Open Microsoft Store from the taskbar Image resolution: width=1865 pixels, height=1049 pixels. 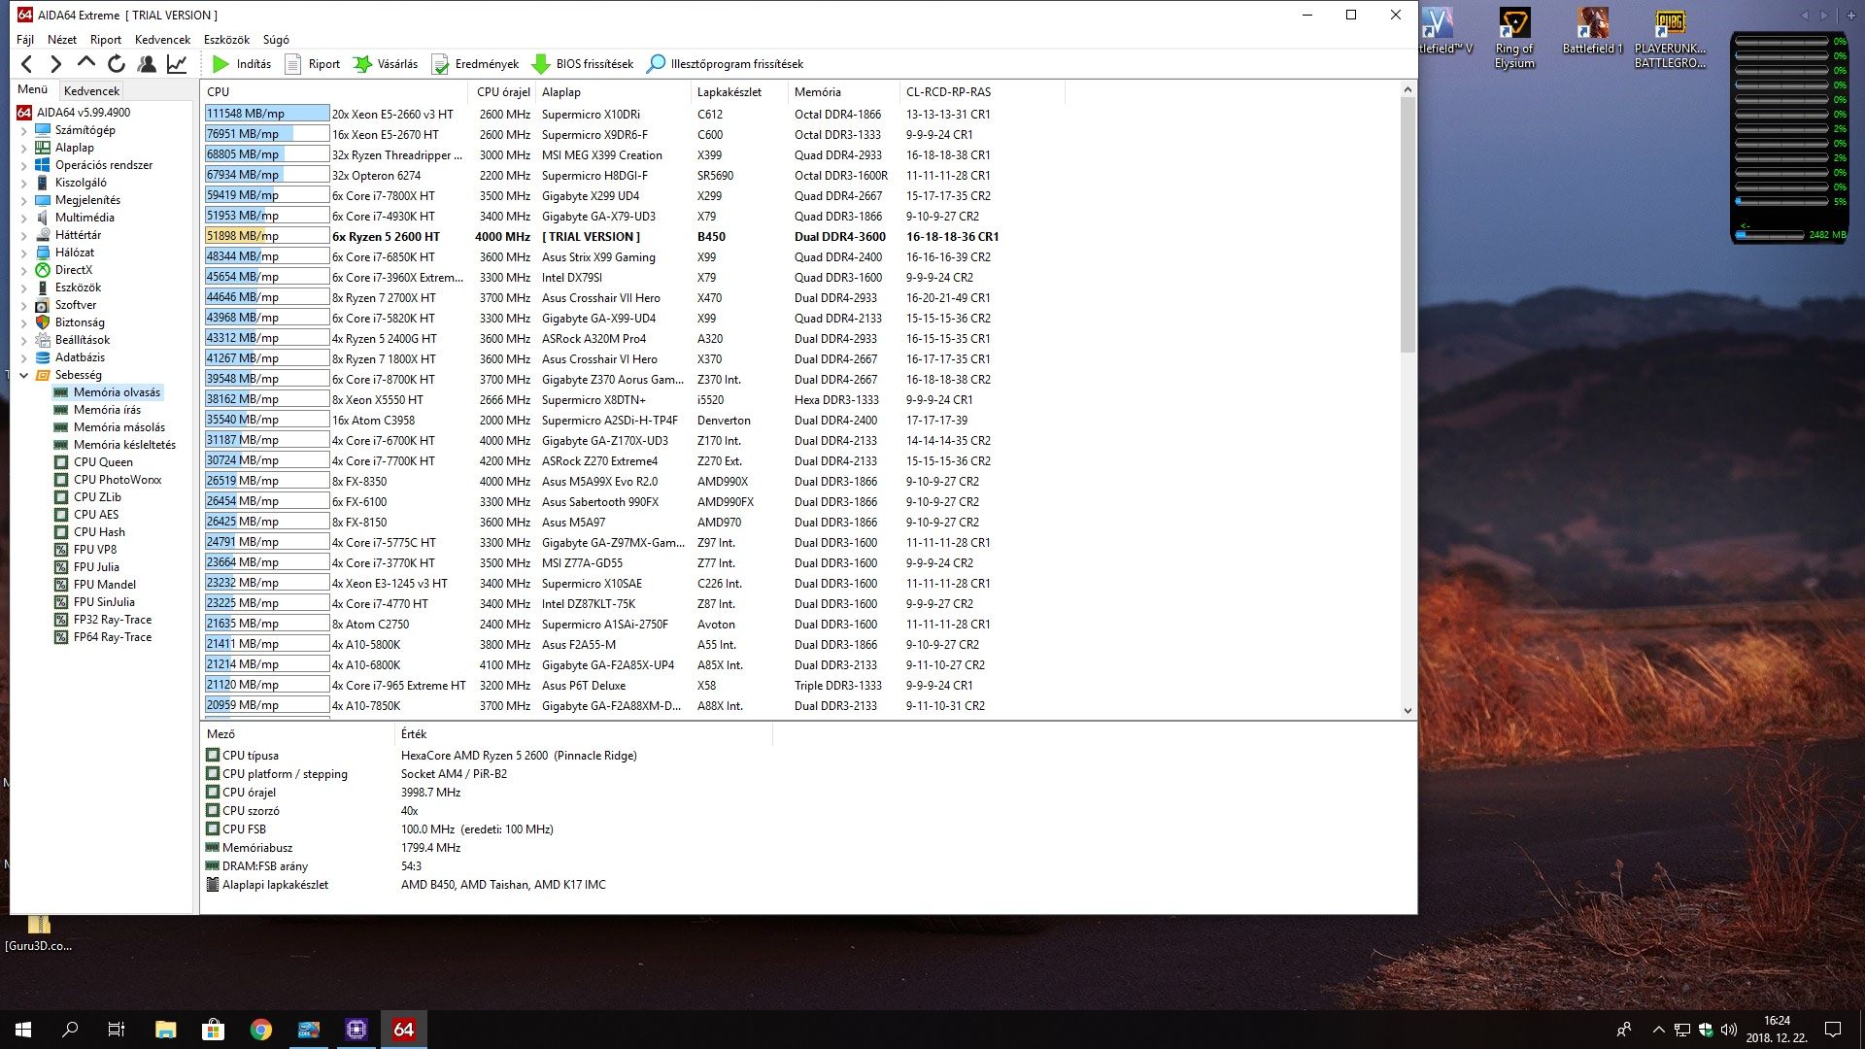click(x=214, y=1030)
